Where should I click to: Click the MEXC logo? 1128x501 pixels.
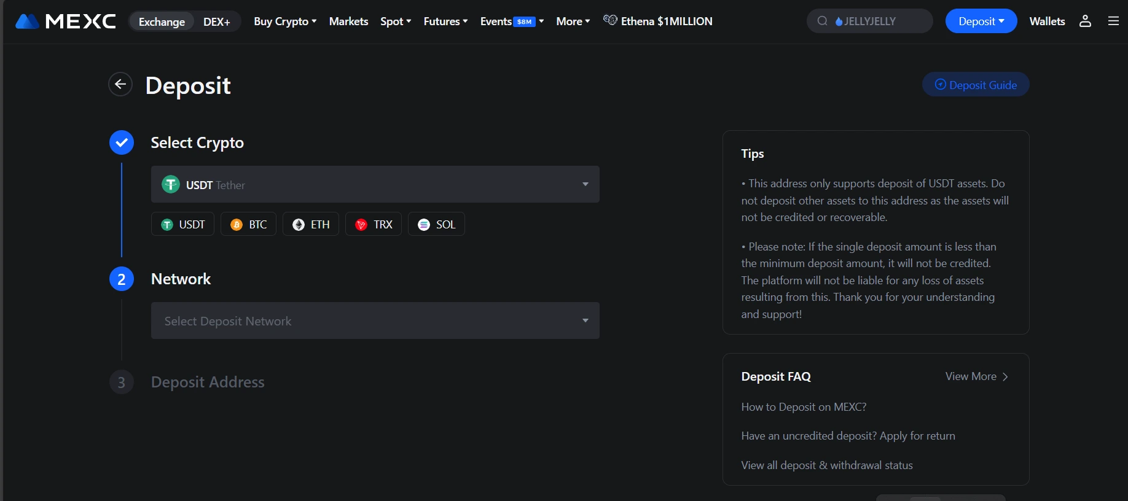click(x=65, y=21)
